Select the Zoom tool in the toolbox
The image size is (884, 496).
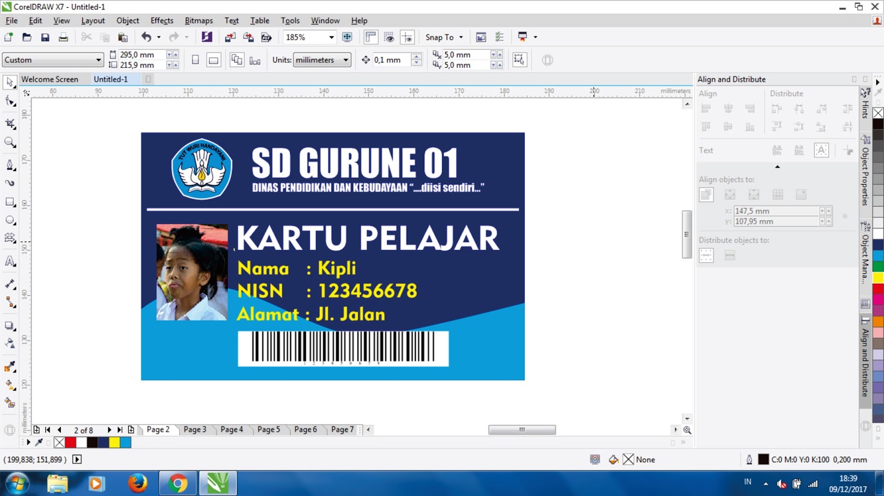(10, 142)
